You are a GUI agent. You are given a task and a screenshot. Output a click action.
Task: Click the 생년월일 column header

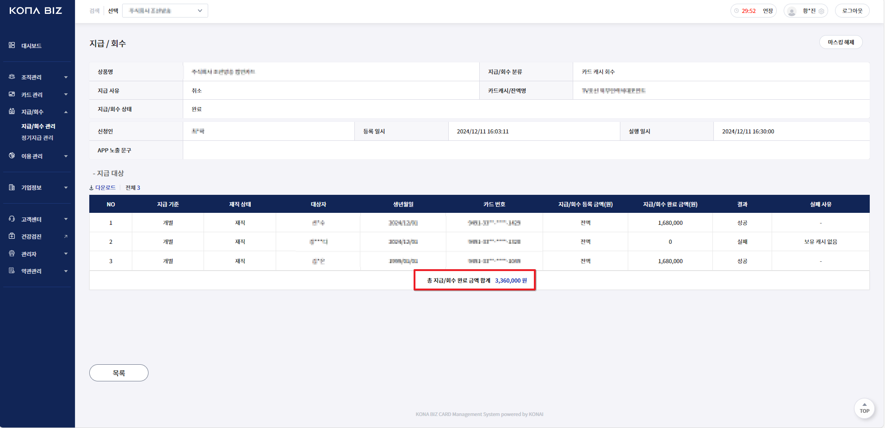coord(403,204)
